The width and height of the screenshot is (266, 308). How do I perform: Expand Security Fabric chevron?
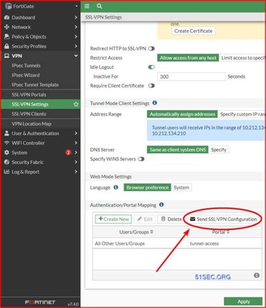(76, 162)
